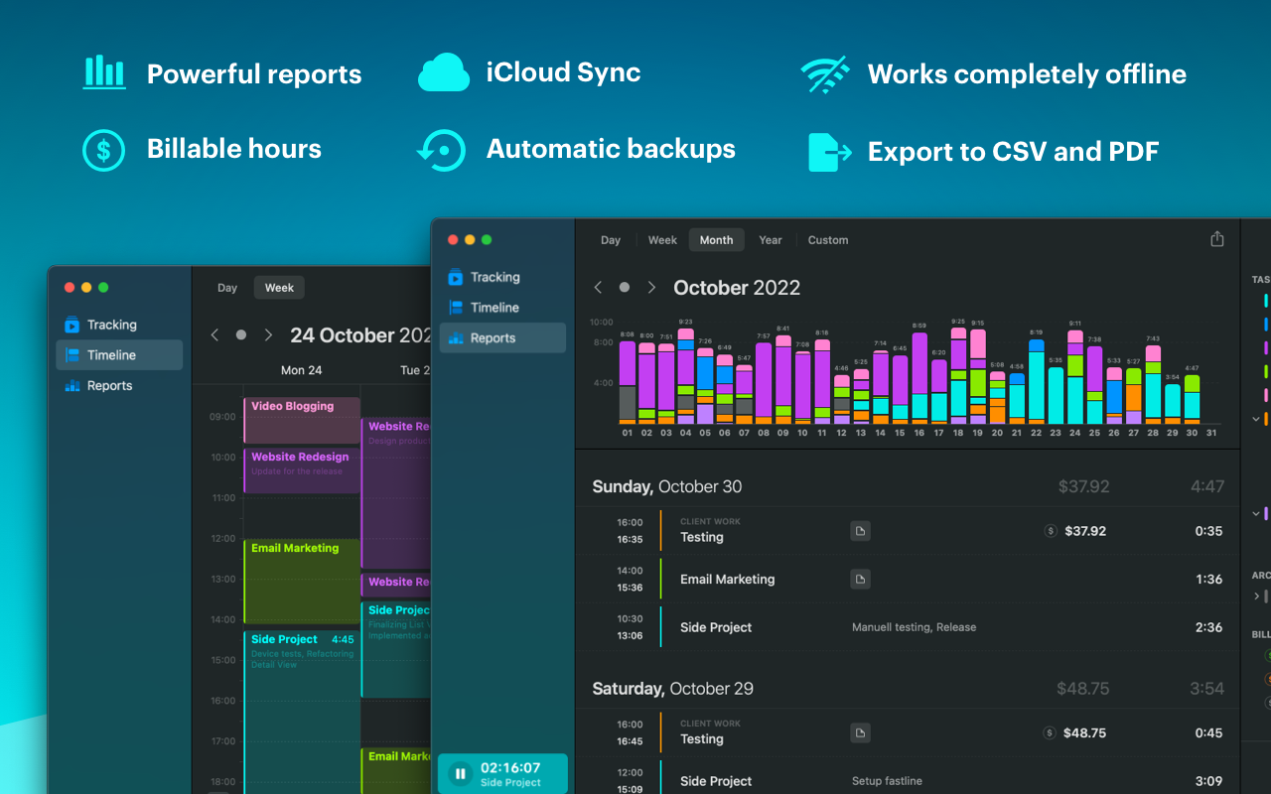
Task: Open Tracking in the front window sidebar
Action: [x=494, y=277]
